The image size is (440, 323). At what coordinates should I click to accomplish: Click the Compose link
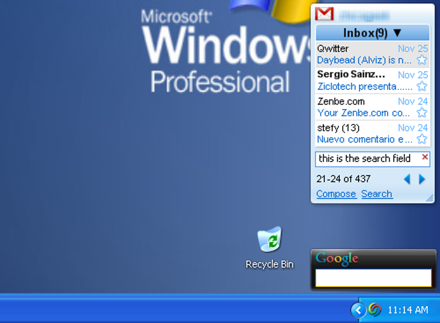pyautogui.click(x=336, y=194)
